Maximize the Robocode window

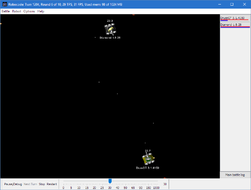pyautogui.click(x=232, y=4)
